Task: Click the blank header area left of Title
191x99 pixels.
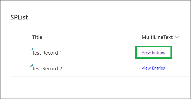Action: 21,37
